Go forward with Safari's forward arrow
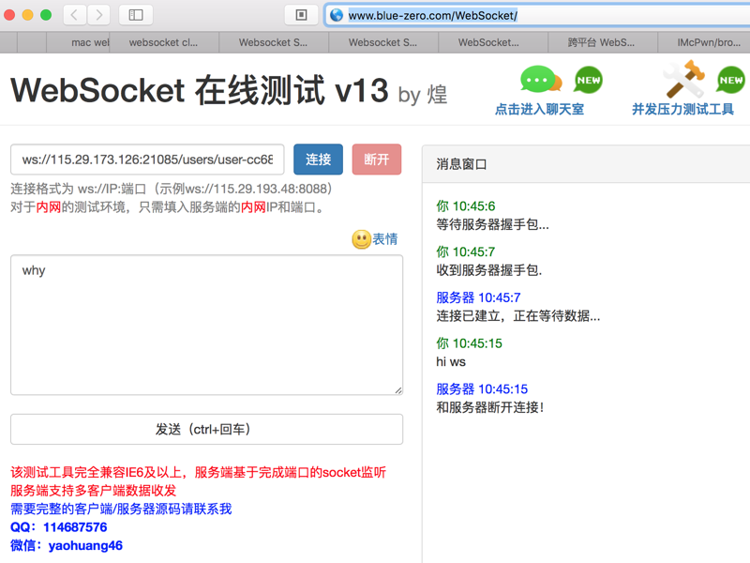This screenshot has width=750, height=563. coord(98,15)
